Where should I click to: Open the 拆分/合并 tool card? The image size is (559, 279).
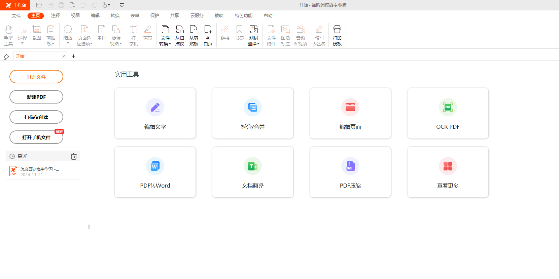click(253, 113)
